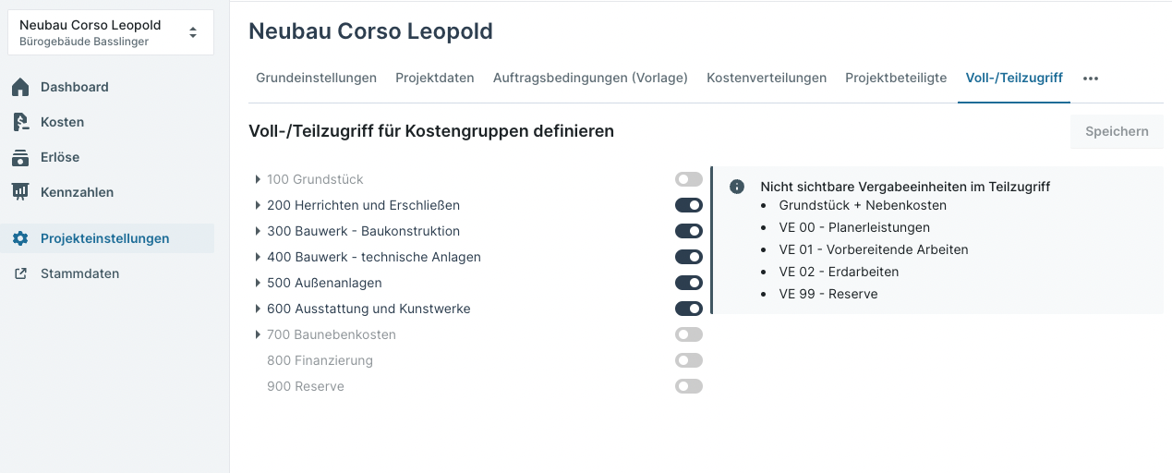The height and width of the screenshot is (473, 1172).
Task: Expand the 400 Bauwerk - technische Anlagen group
Action: tap(258, 257)
